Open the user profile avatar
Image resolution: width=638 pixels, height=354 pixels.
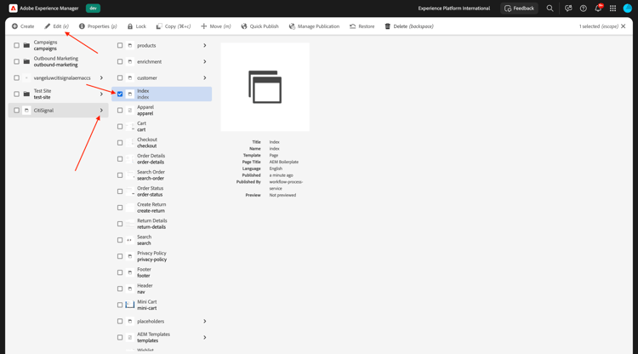pyautogui.click(x=628, y=9)
